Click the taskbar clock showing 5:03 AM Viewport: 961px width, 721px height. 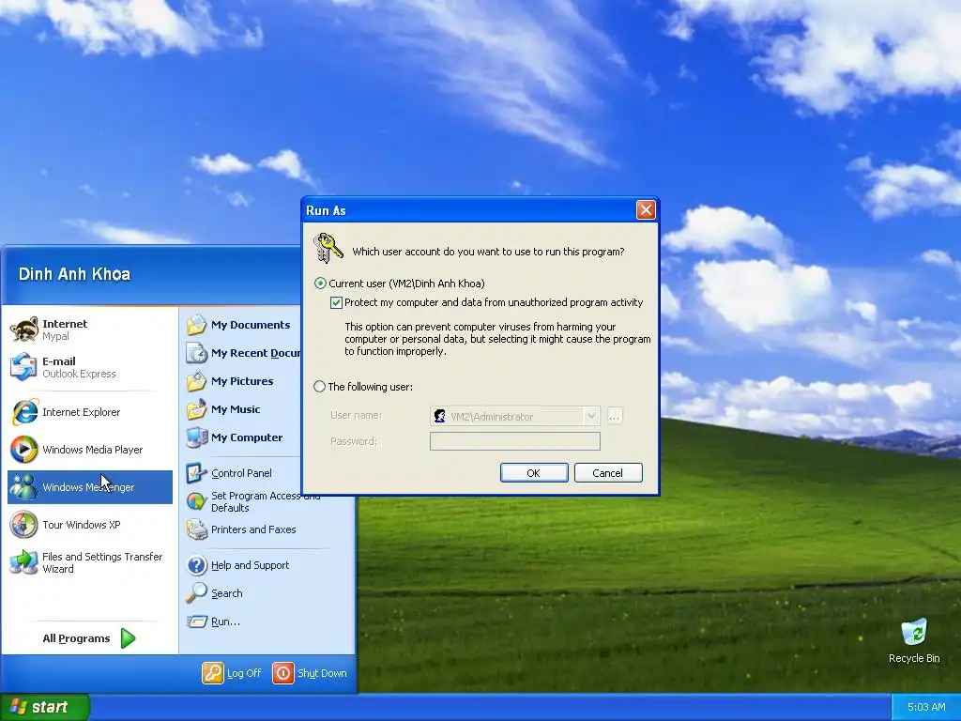click(926, 707)
